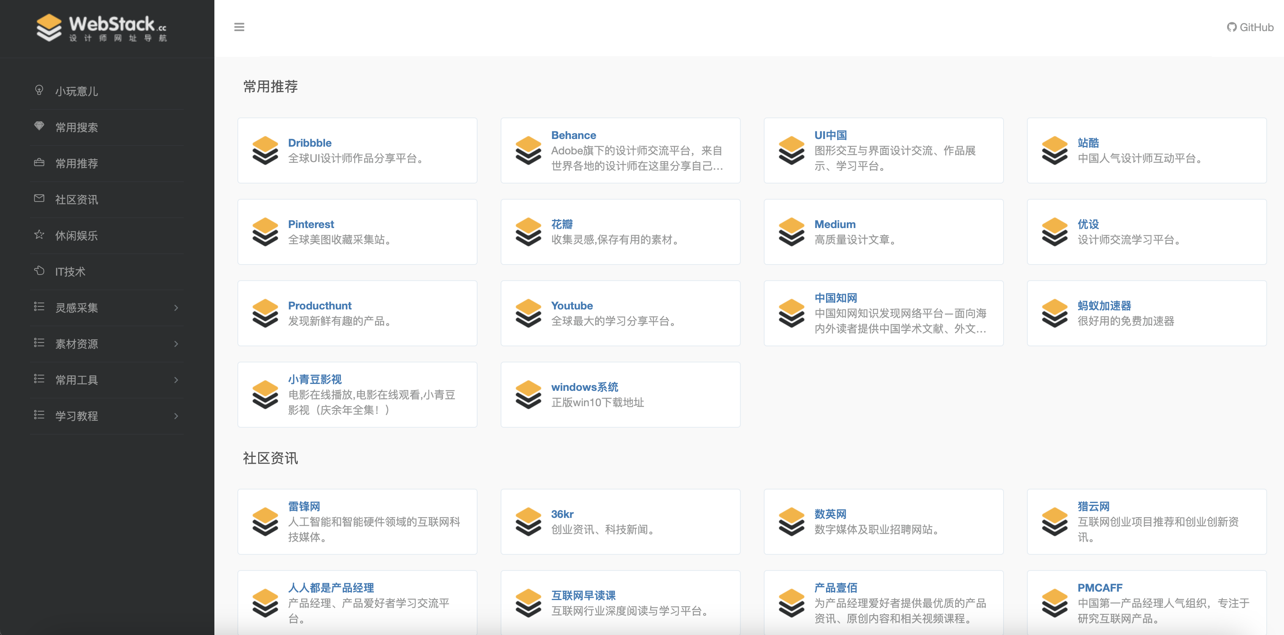Click the lightbulb icon beside 小玩意儿
The image size is (1284, 635).
click(39, 90)
